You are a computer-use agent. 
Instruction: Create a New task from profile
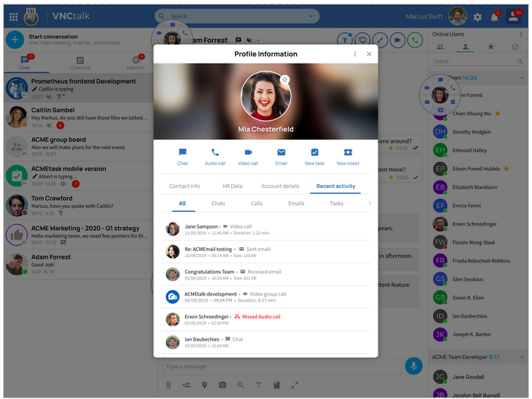pos(315,157)
